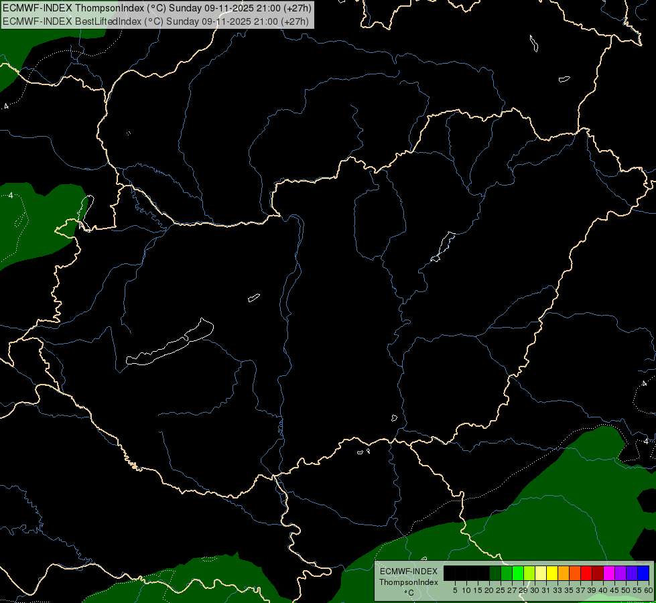Viewport: 656px width, 603px height.
Task: Click legend tick value 10
Action: click(x=466, y=590)
